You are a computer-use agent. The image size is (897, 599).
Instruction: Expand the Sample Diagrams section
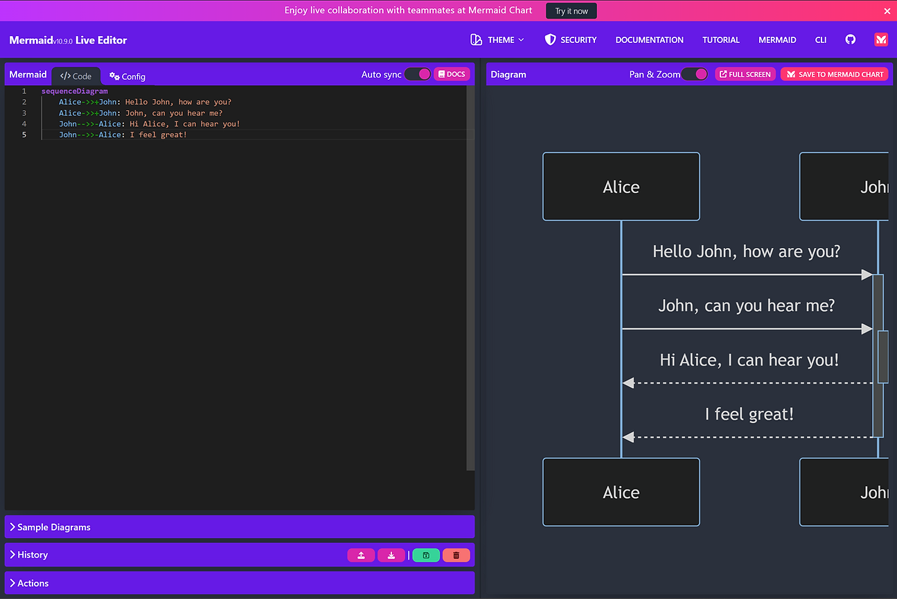click(240, 527)
